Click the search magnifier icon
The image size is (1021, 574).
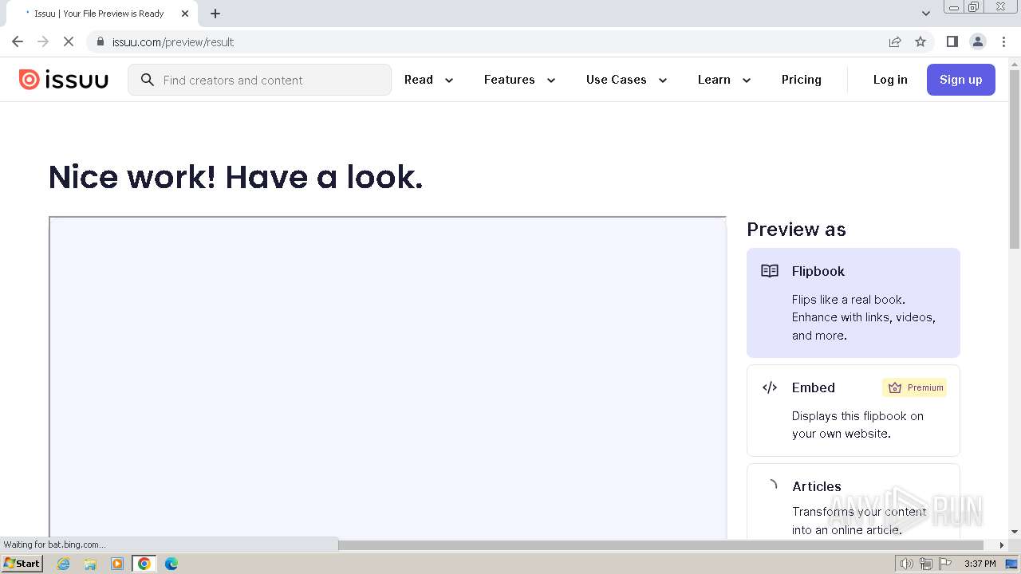(147, 80)
